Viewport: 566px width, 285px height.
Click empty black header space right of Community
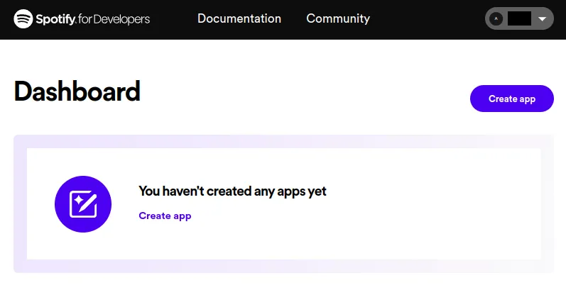point(426,19)
